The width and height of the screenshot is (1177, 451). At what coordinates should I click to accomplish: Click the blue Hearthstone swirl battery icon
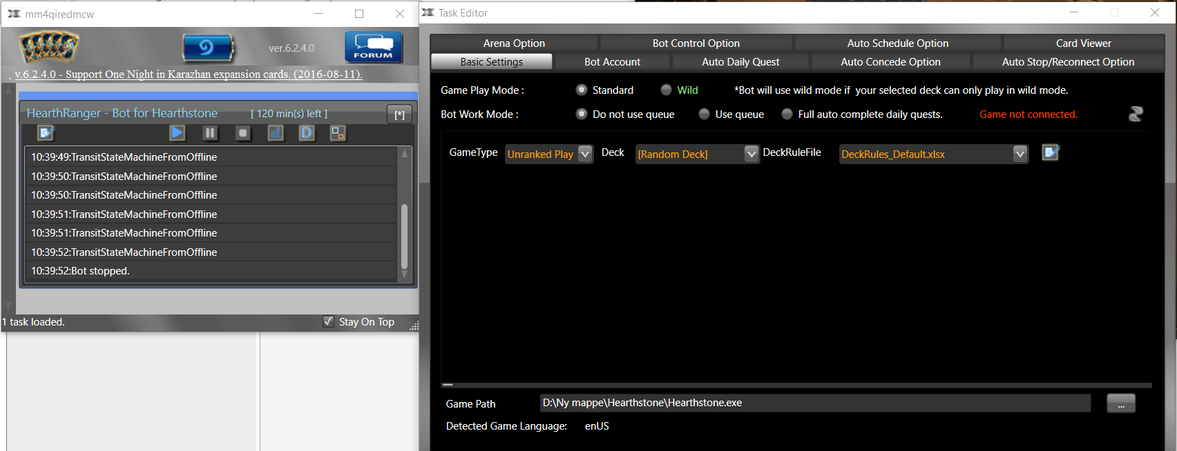coord(208,48)
